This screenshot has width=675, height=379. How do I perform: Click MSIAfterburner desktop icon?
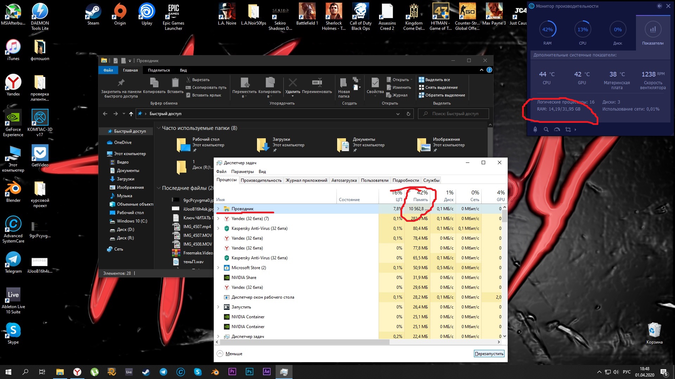point(13,16)
